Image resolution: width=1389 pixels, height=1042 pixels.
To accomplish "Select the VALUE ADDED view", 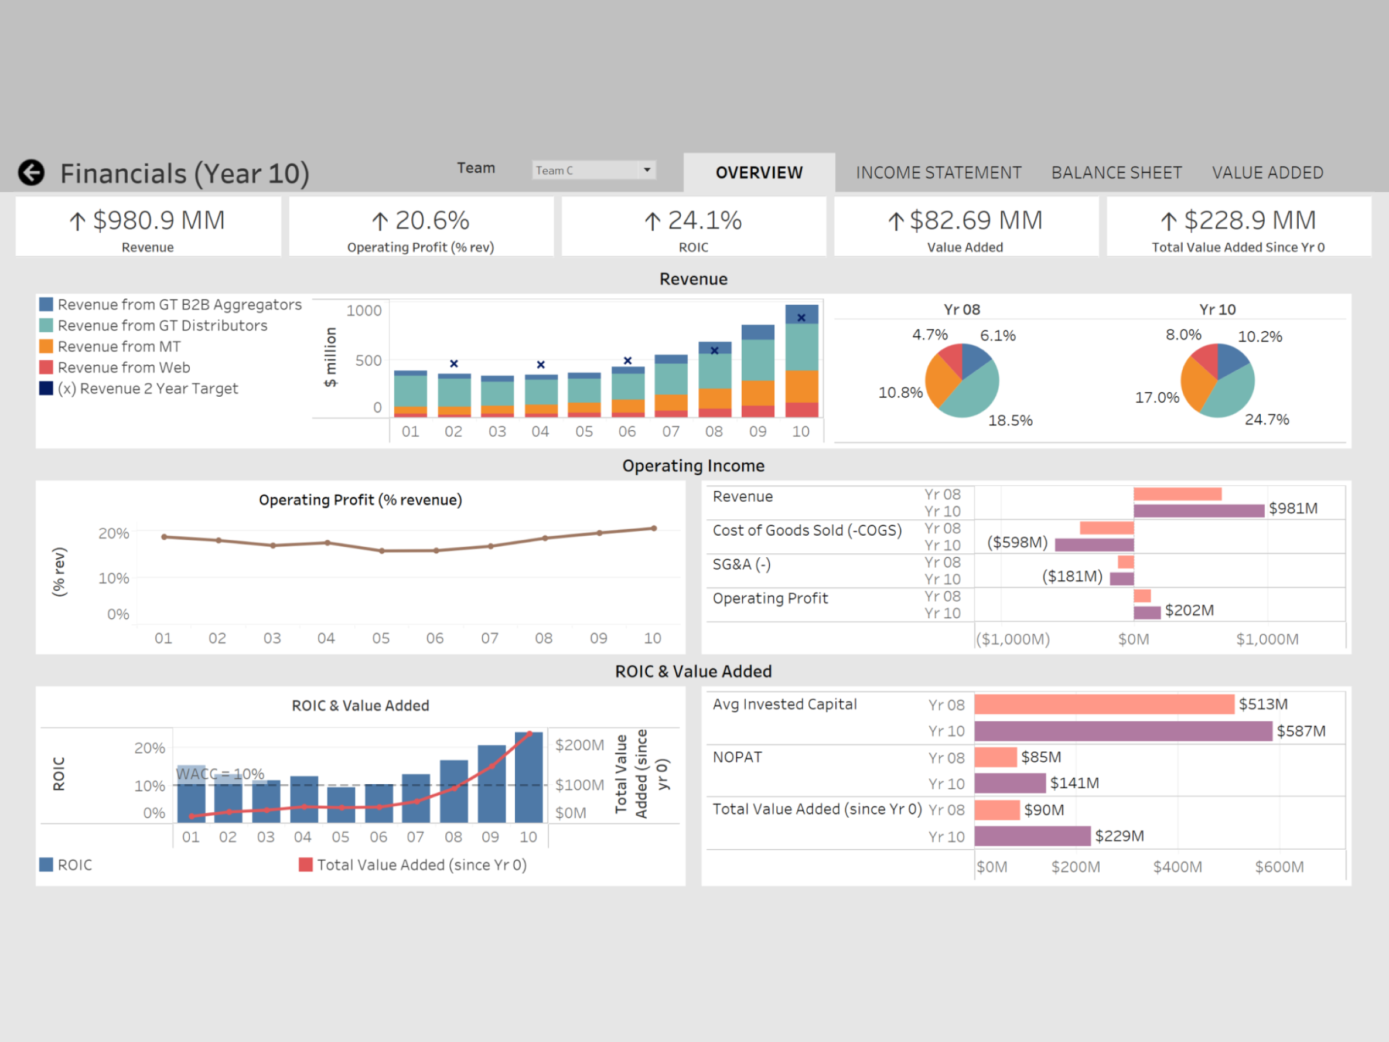I will click(x=1268, y=172).
